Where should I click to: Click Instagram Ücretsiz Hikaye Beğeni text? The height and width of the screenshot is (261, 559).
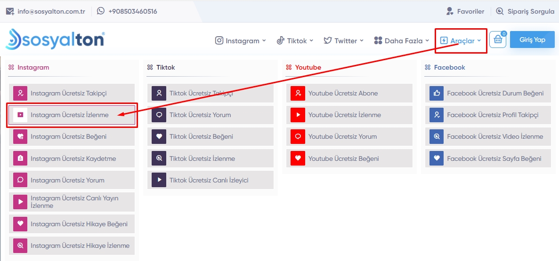79,224
